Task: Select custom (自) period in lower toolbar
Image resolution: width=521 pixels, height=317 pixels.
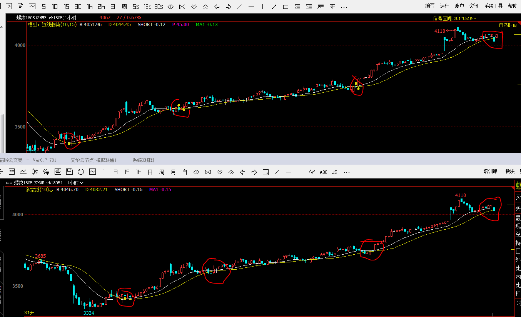Action: [x=185, y=172]
